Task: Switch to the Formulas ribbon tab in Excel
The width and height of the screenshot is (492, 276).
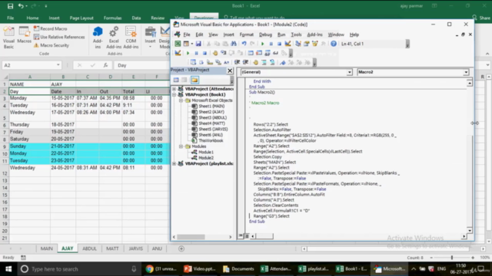Action: 112,18
